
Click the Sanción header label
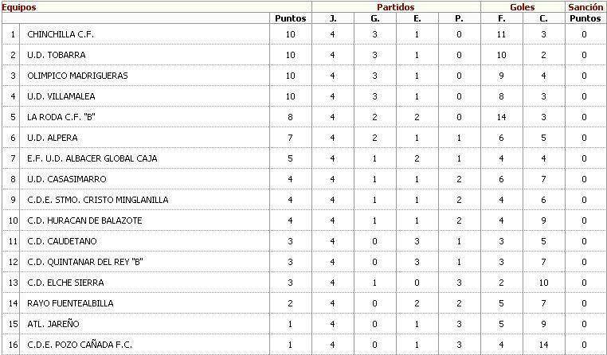tap(585, 7)
